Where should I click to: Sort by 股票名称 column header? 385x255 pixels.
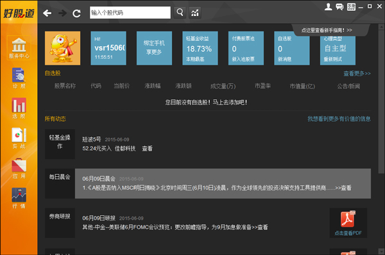(65, 86)
